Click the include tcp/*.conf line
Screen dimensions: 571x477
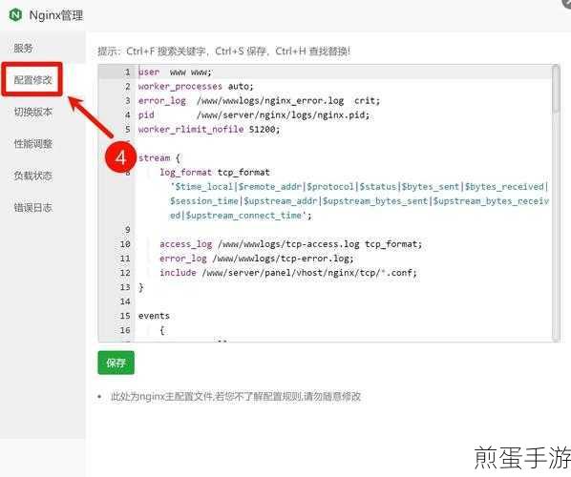tap(288, 273)
